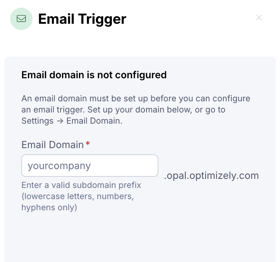Image resolution: width=280 pixels, height=262 pixels.
Task: Click the empty gray panel area below the hint
Action: pos(140,238)
